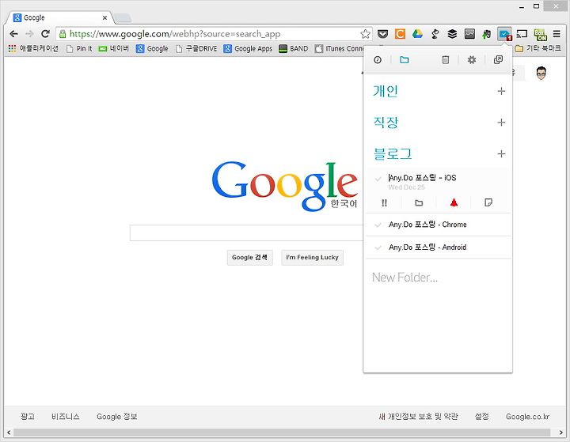The width and height of the screenshot is (570, 442).
Task: Bookmark this page with the star icon
Action: pos(365,34)
